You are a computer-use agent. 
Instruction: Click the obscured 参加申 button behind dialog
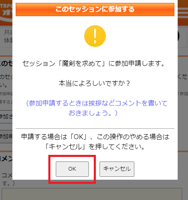[x=6, y=137]
